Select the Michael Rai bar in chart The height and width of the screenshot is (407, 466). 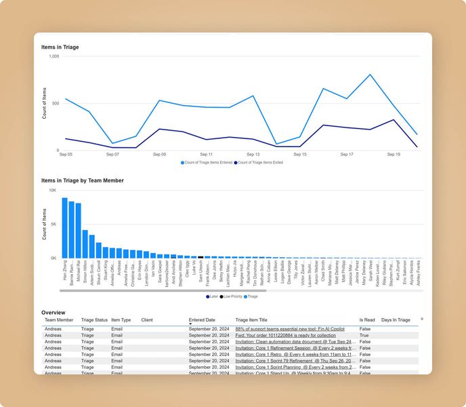pos(79,231)
